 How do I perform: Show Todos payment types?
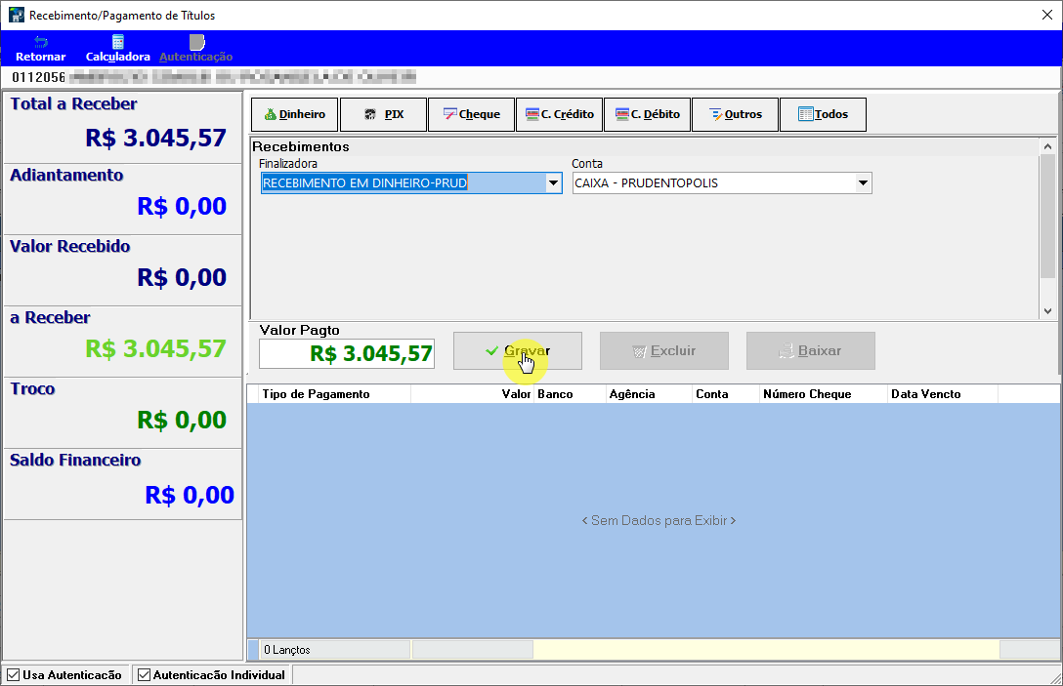pyautogui.click(x=823, y=114)
